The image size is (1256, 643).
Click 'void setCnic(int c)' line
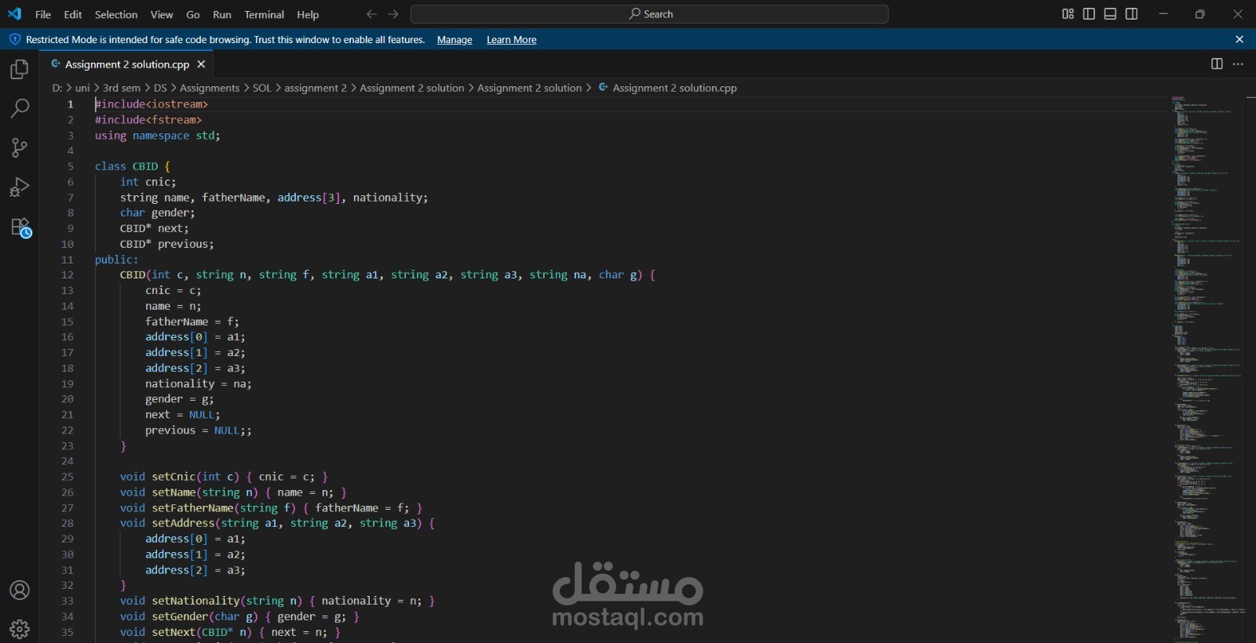pyautogui.click(x=224, y=477)
